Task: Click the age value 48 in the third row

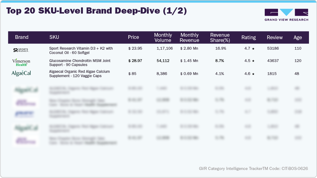Action: point(297,74)
